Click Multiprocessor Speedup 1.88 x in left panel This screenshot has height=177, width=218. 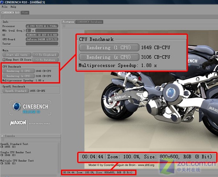click(x=23, y=80)
